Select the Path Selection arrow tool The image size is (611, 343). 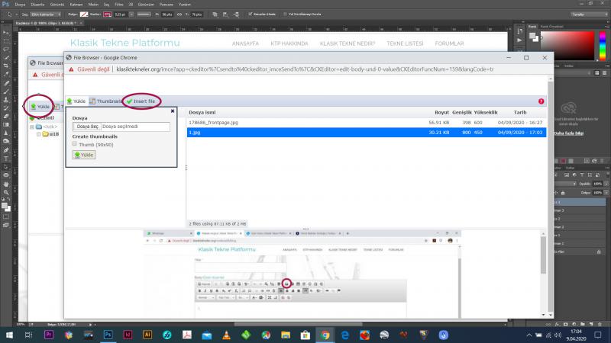click(6, 167)
